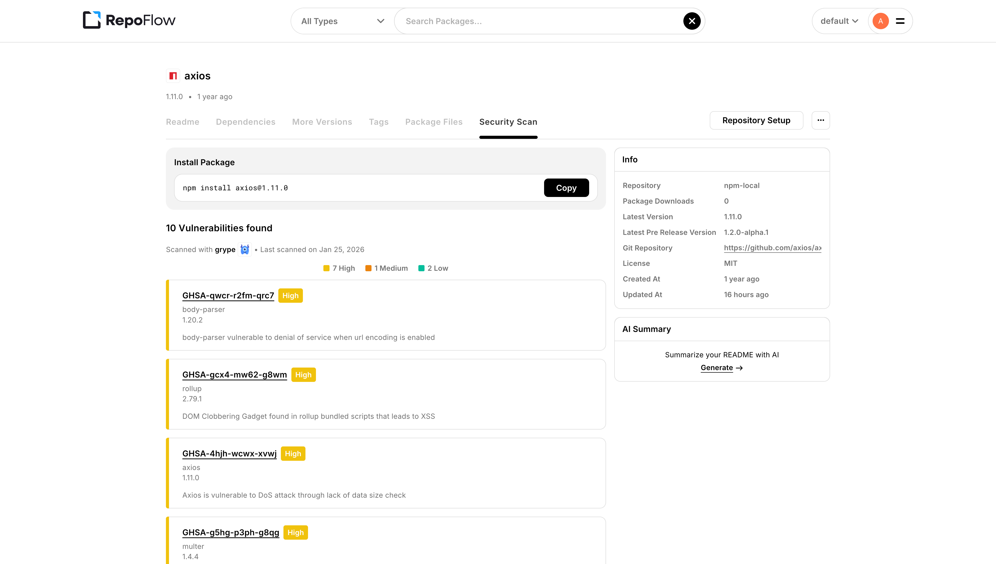Open the default workspace dropdown

coord(840,21)
